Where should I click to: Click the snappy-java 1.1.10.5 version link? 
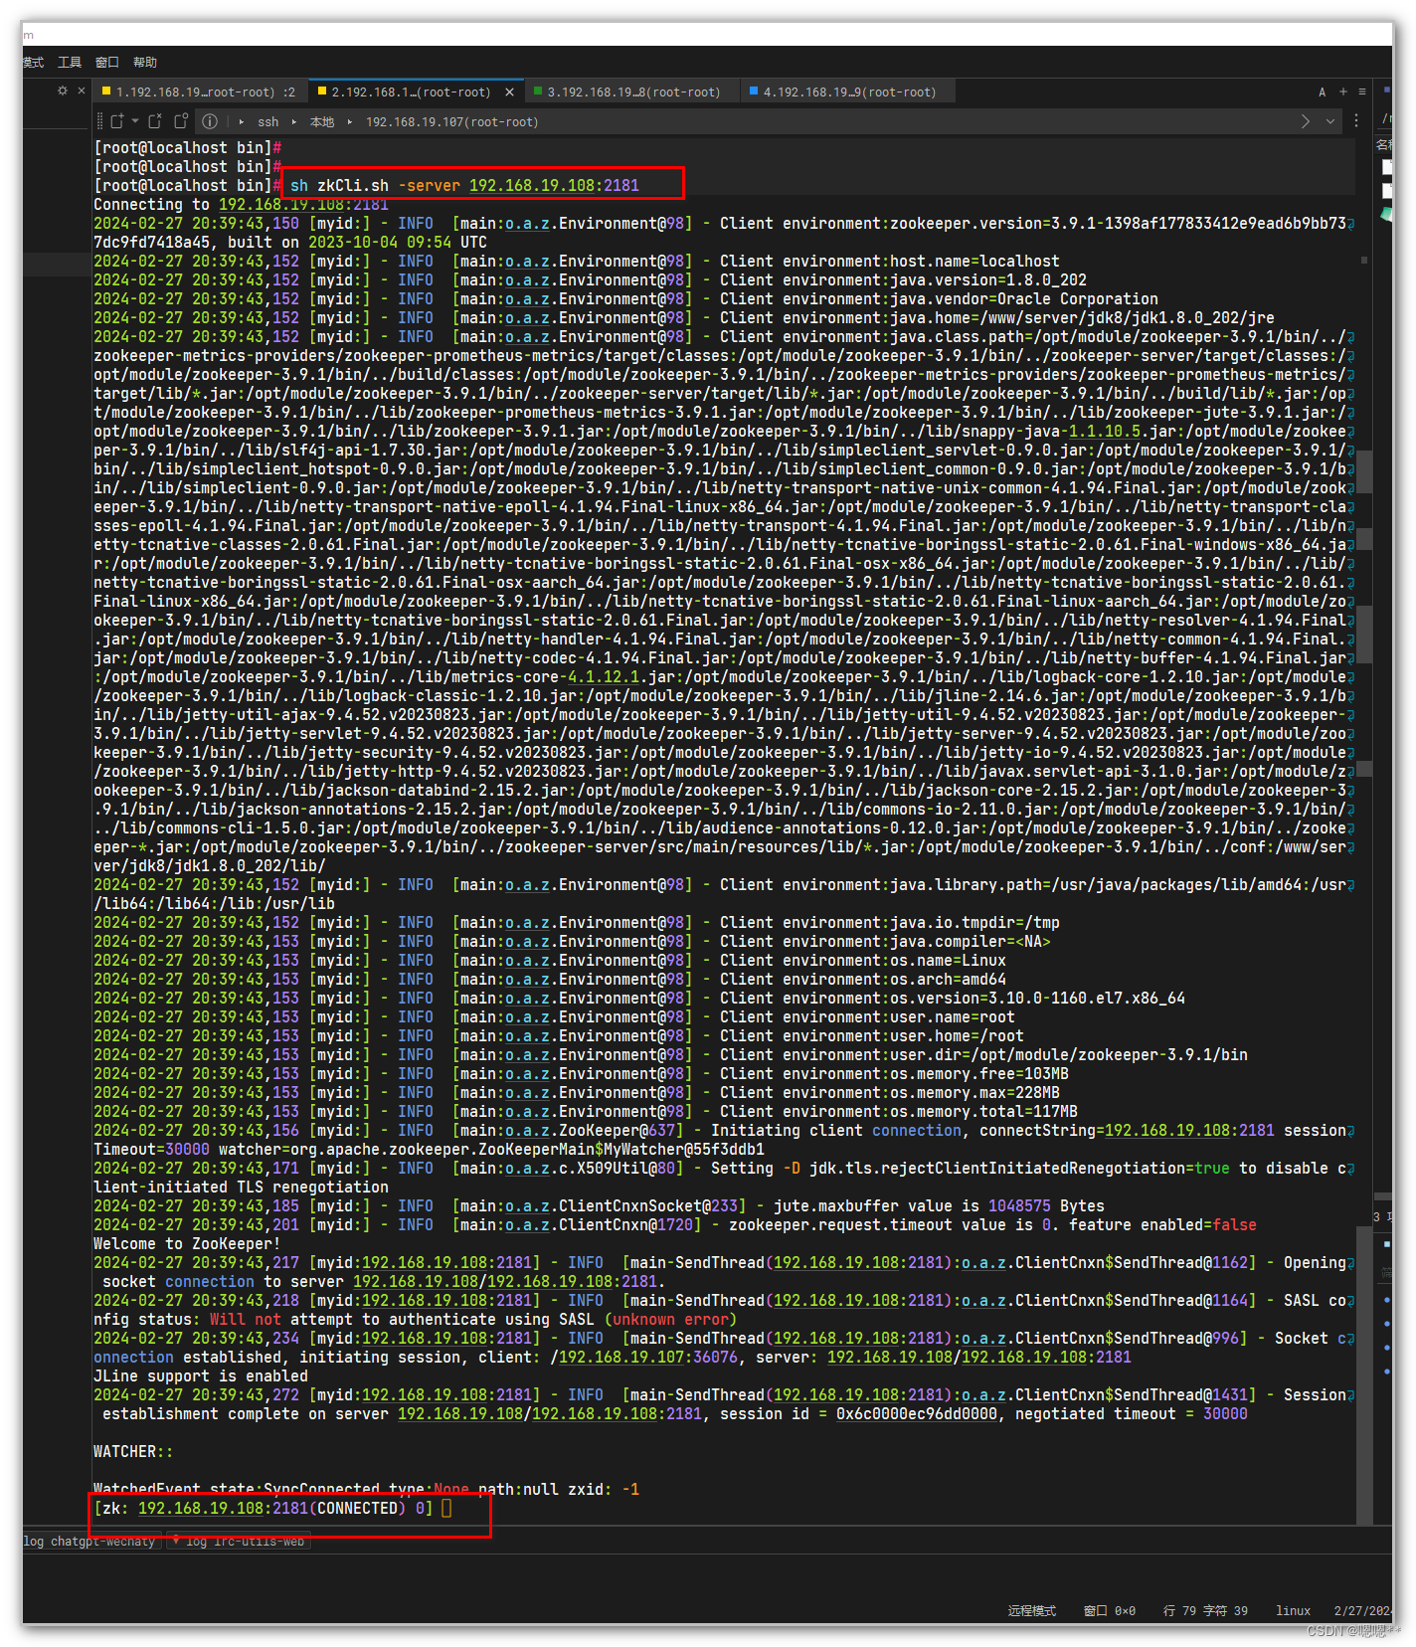1104,431
